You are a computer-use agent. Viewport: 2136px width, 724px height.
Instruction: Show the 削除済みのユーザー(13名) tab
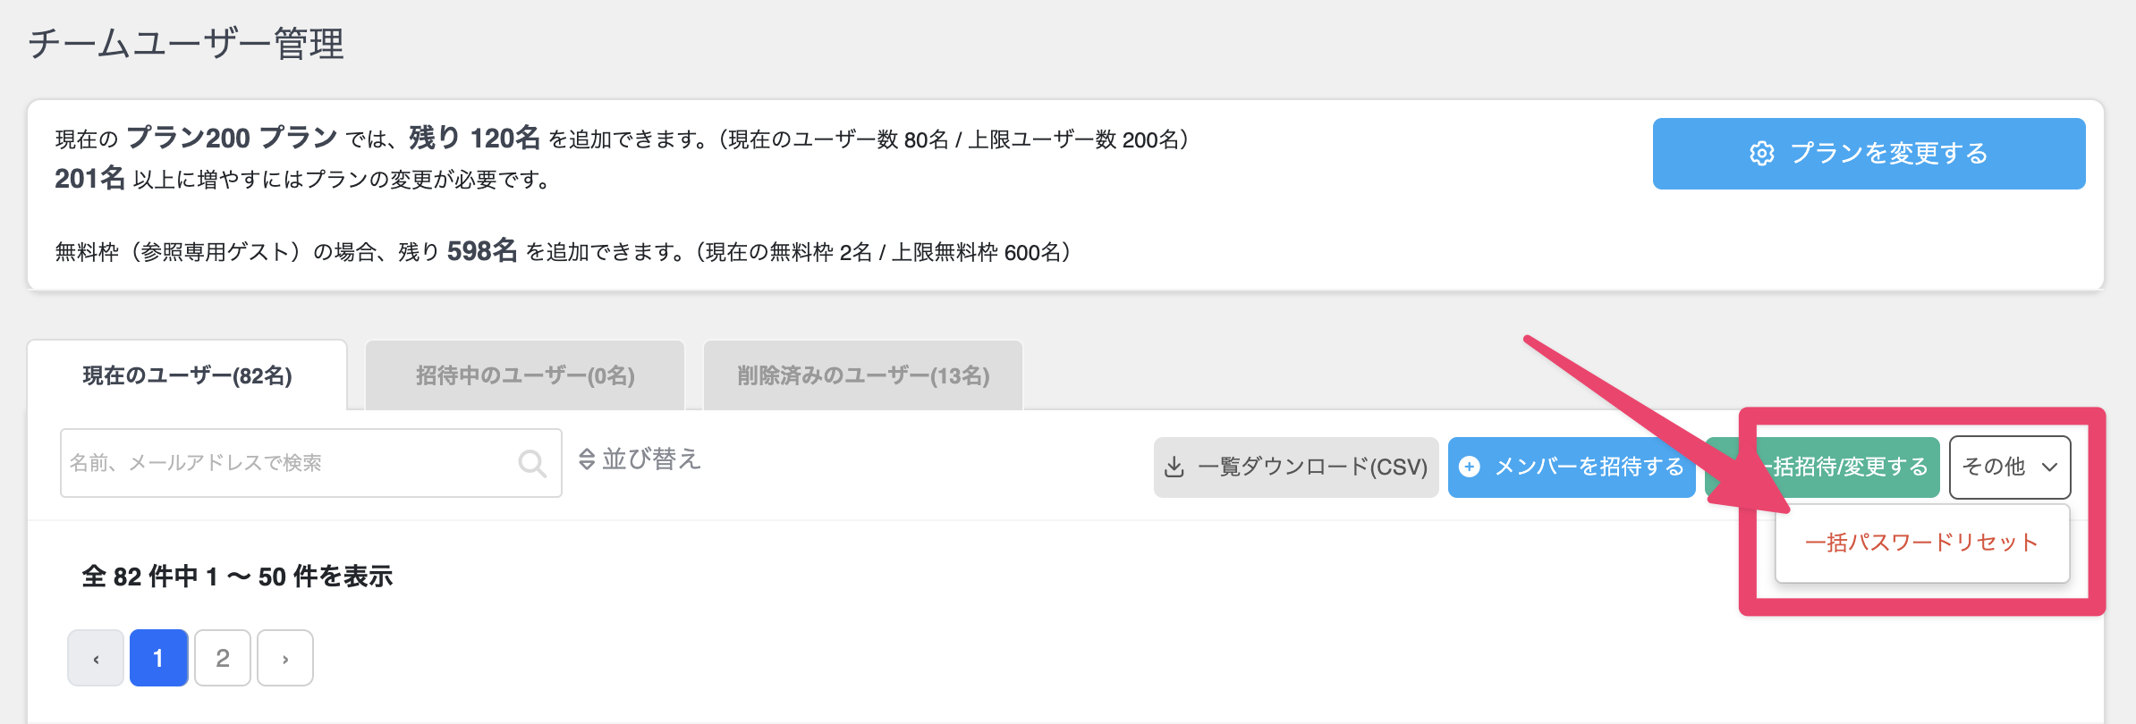(863, 375)
